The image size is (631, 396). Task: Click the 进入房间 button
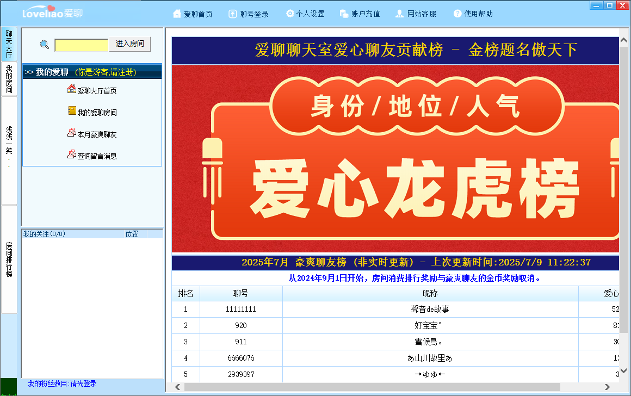click(130, 44)
